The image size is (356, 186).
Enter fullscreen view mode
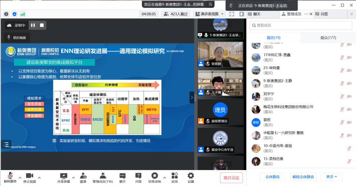click(232, 14)
